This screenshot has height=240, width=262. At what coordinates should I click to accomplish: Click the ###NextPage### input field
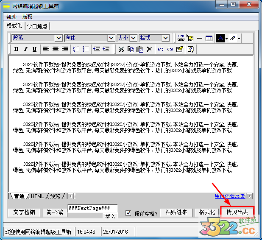(93, 208)
